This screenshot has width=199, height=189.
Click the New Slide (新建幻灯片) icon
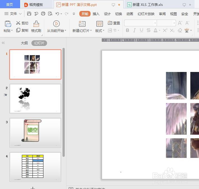coord(82,24)
